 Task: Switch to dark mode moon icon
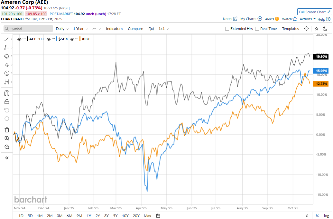coord(325,29)
